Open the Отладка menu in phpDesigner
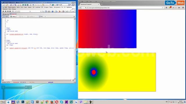Image resolution: width=186 pixels, height=104 pixels. 46,7
